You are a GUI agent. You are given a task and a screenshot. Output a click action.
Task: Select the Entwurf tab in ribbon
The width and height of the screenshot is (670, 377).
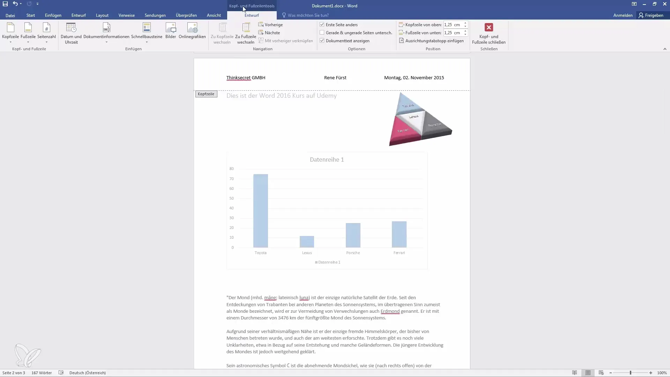79,15
